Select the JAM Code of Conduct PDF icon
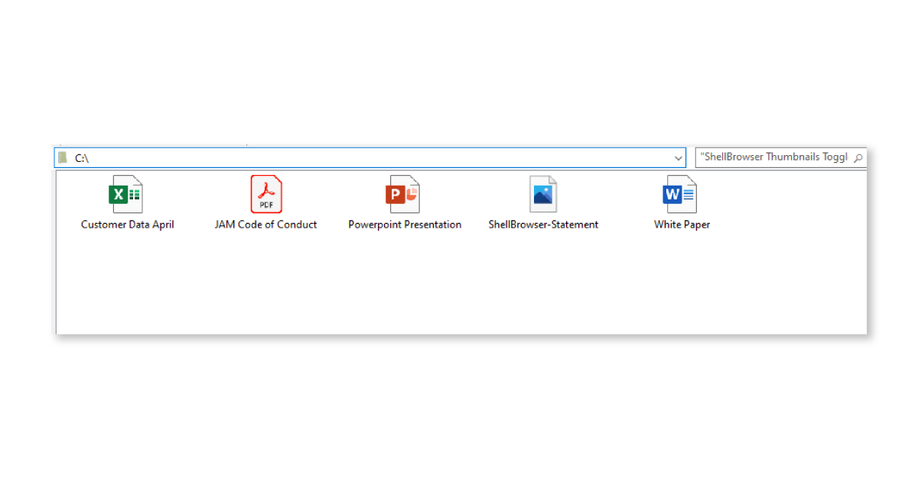 pos(266,195)
